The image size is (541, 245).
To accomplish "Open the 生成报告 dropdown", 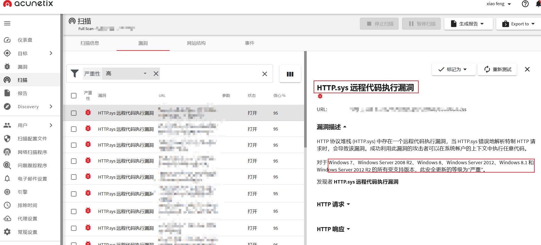I will [x=469, y=24].
